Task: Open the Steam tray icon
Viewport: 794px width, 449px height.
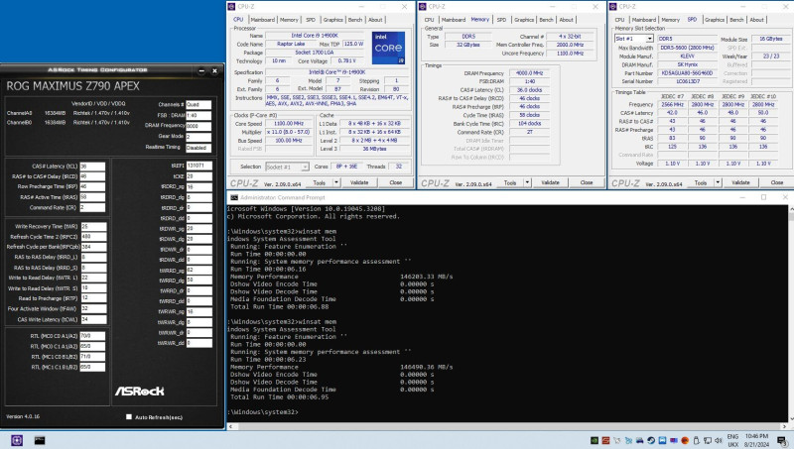Action: tap(651, 440)
